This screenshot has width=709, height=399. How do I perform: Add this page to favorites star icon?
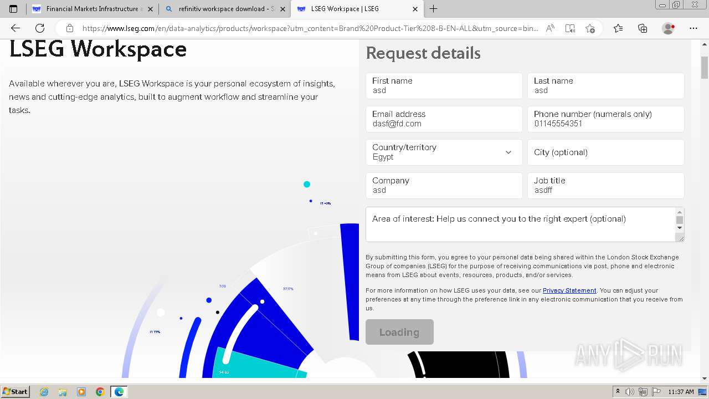click(x=590, y=28)
